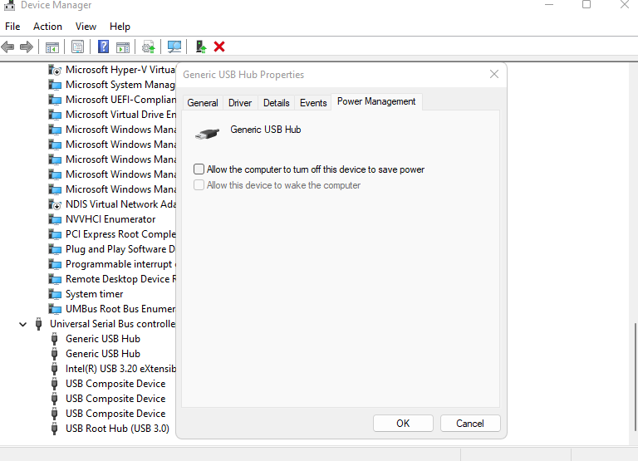Select the NVVHCI Enumerator label

pos(110,219)
